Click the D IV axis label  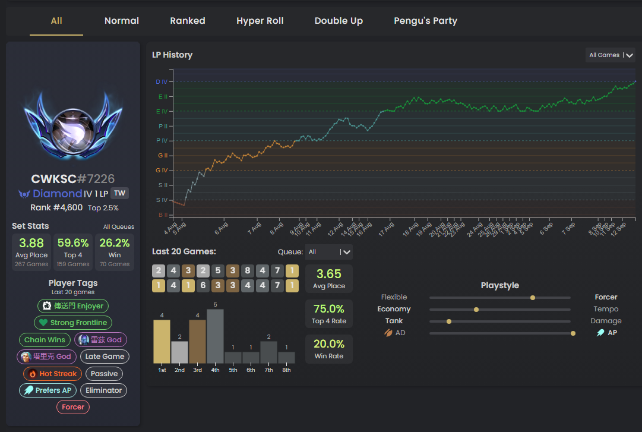(162, 82)
